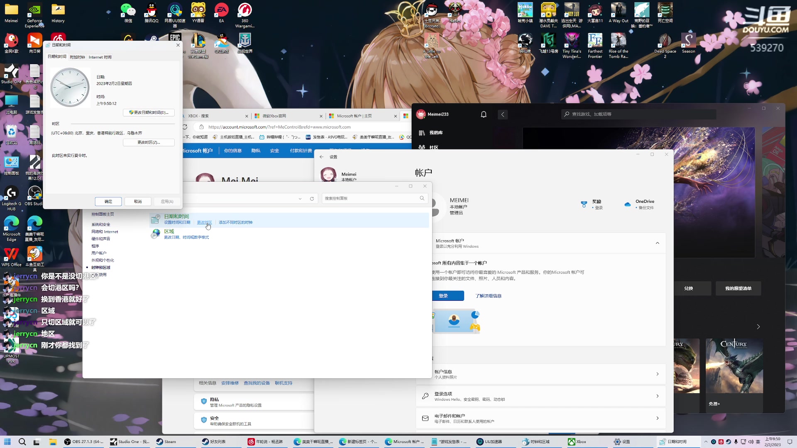Open 更改日期、时间或数字格式 link
This screenshot has width=797, height=448.
tap(186, 237)
